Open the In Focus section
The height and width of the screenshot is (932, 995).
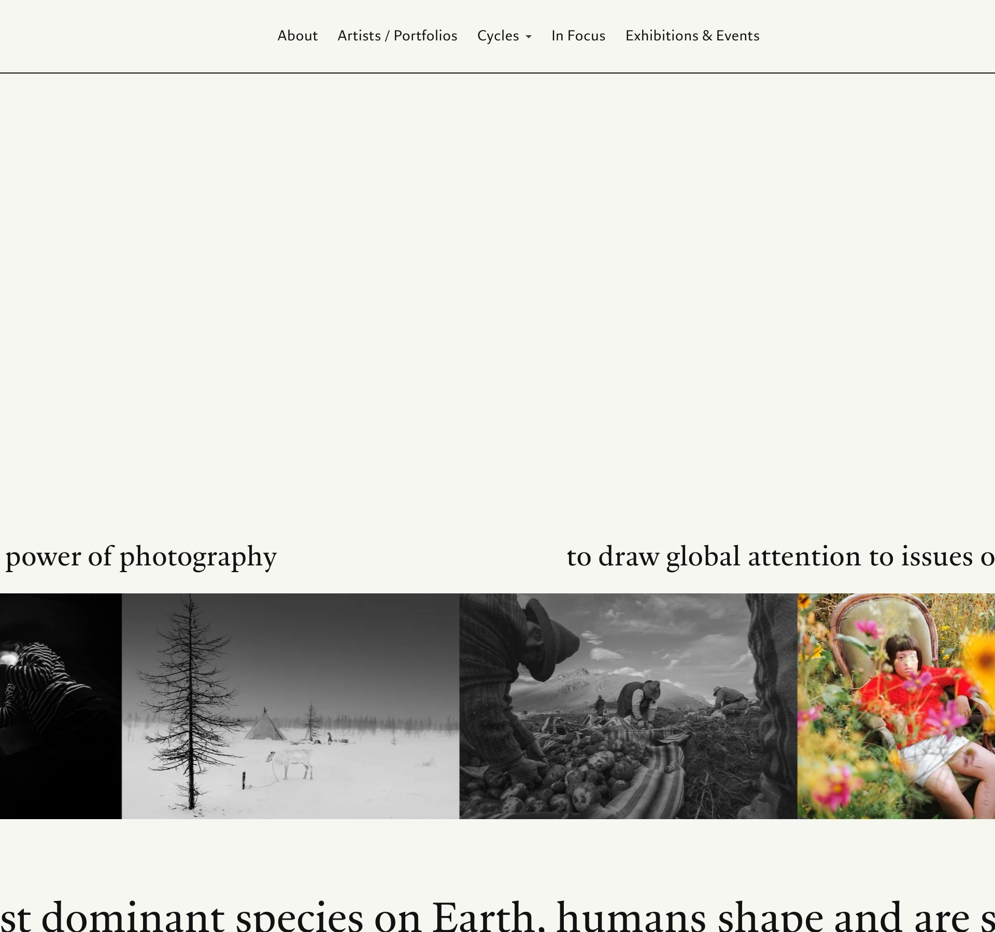point(578,36)
